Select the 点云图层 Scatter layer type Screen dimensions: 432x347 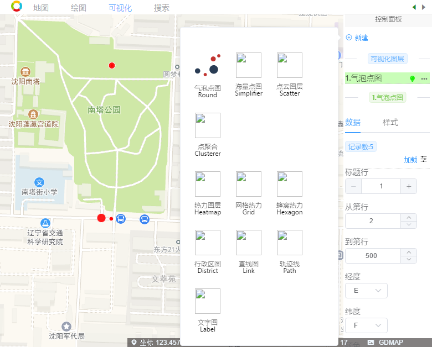click(290, 75)
